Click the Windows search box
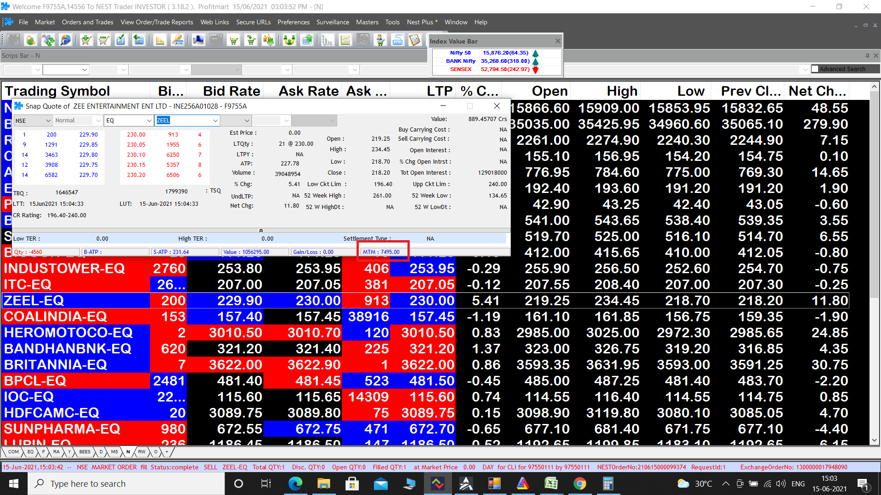 (x=126, y=484)
